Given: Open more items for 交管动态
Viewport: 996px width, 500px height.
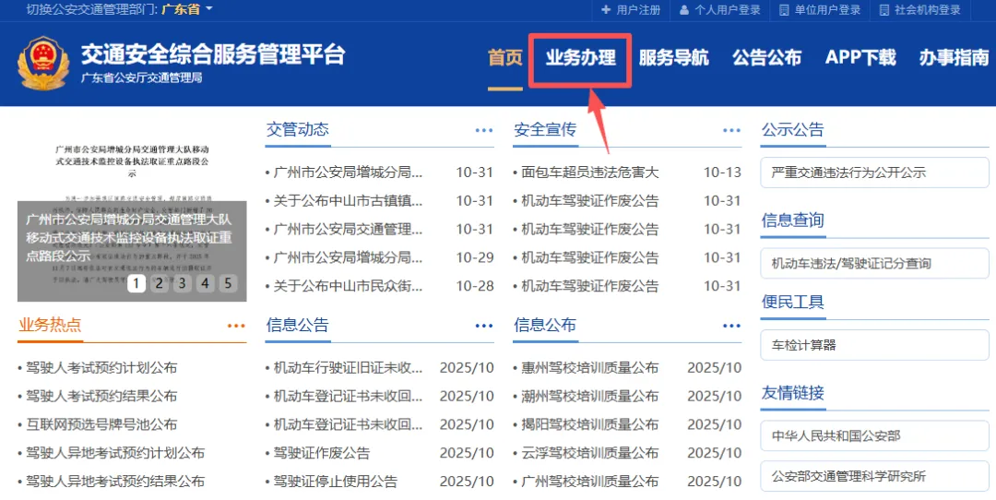Looking at the screenshot, I should (484, 131).
